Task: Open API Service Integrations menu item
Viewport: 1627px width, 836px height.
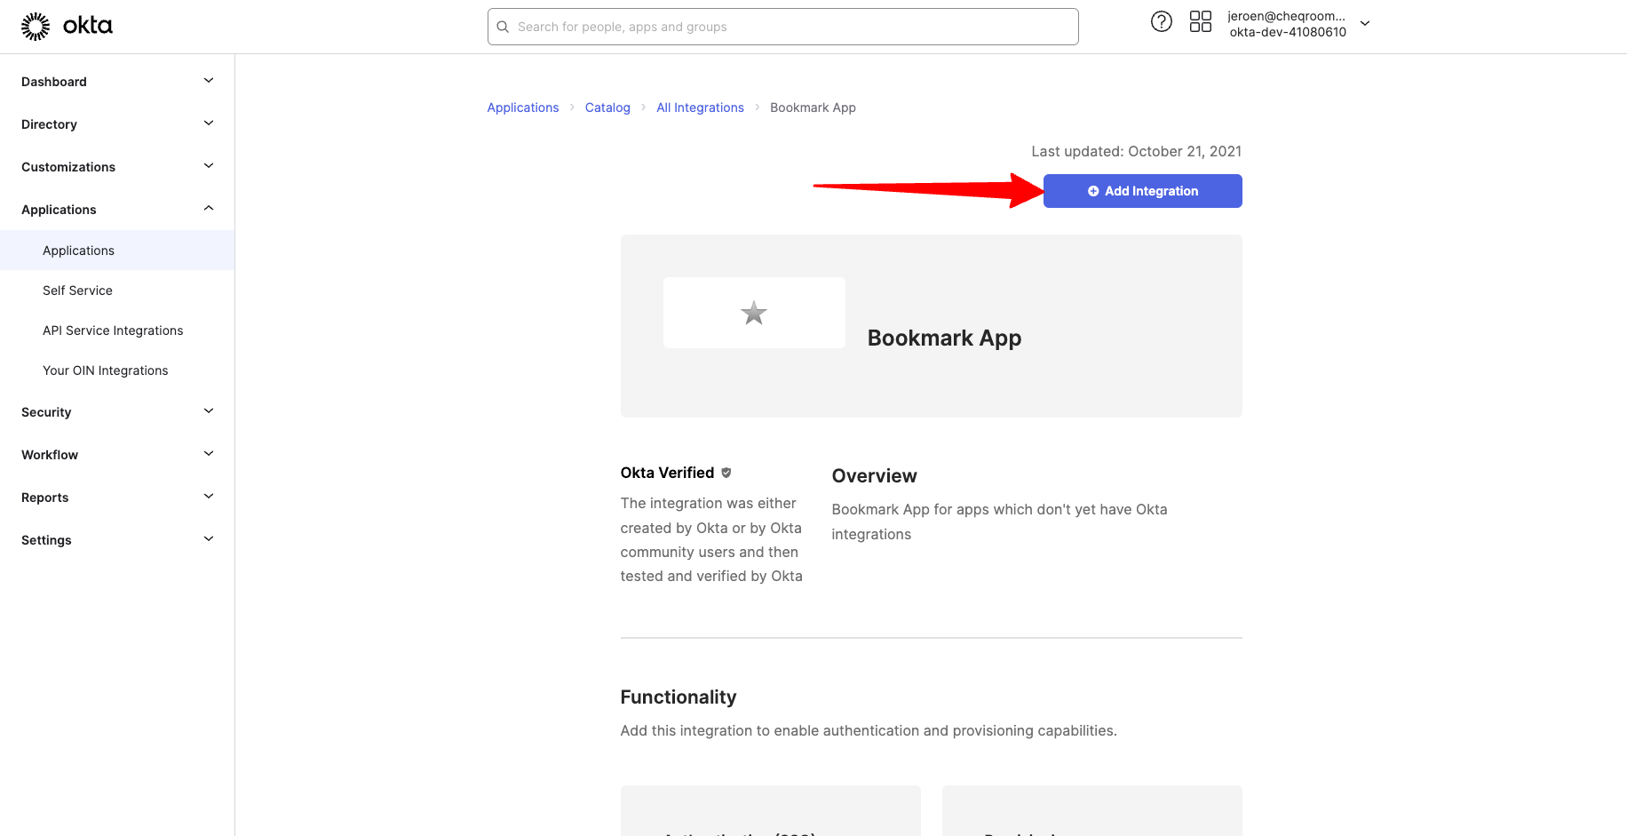Action: 113,330
